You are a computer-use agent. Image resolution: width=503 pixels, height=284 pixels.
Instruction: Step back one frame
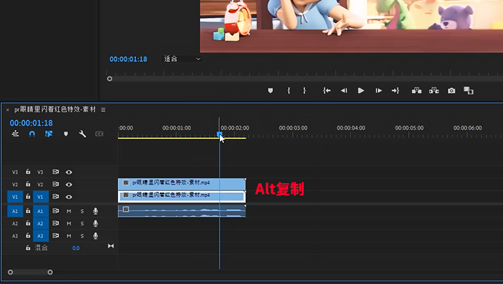point(344,91)
